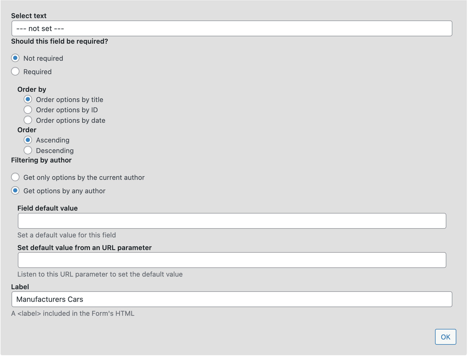The width and height of the screenshot is (471, 356).
Task: Focus the Field default value input
Action: 232,221
